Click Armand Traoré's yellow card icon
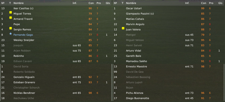The width and height of the screenshot is (225, 102). pos(10,18)
